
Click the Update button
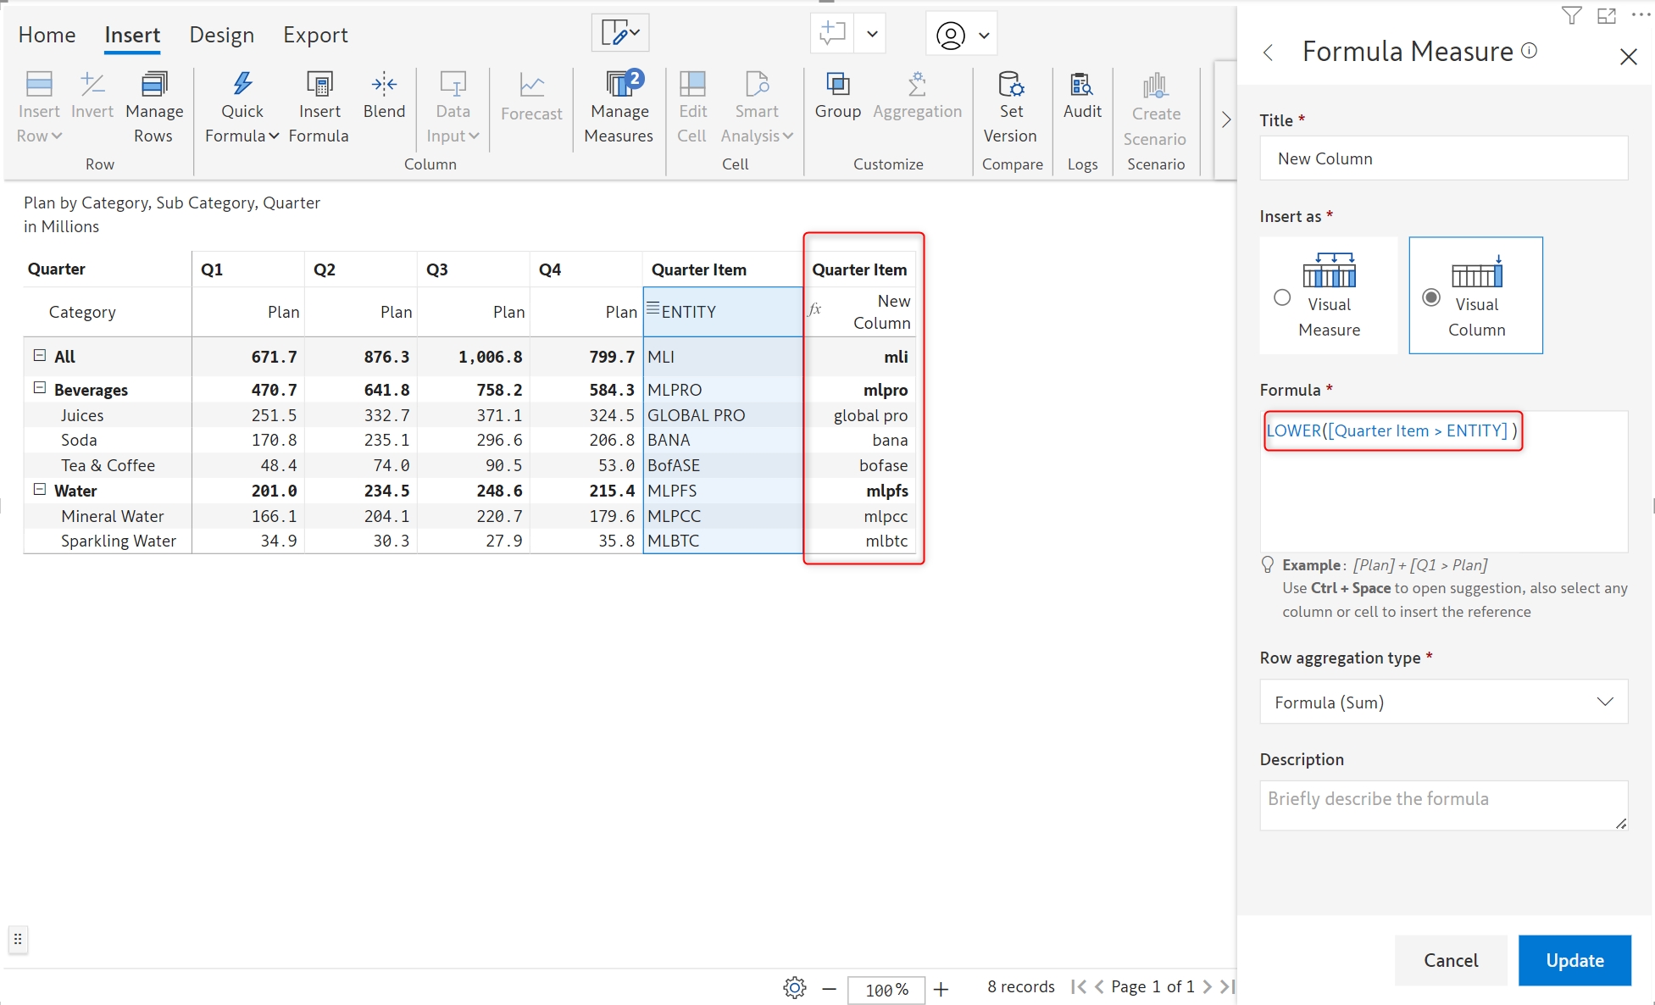[1574, 960]
